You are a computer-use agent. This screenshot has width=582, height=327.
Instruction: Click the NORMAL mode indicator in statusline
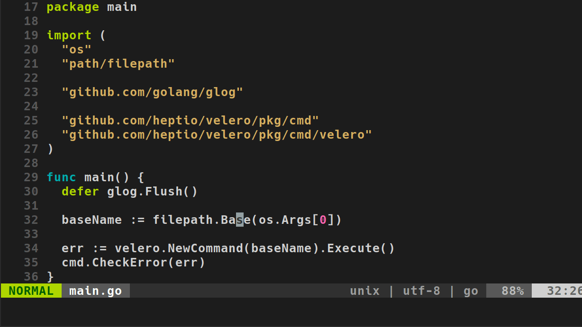pos(31,291)
